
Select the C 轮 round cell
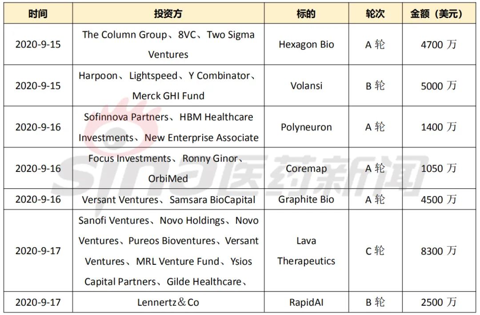click(x=375, y=251)
